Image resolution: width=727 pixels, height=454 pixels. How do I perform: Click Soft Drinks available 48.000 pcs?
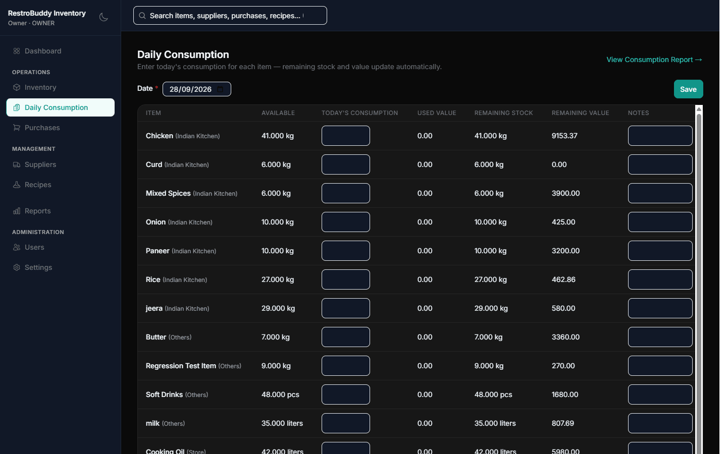tap(280, 394)
